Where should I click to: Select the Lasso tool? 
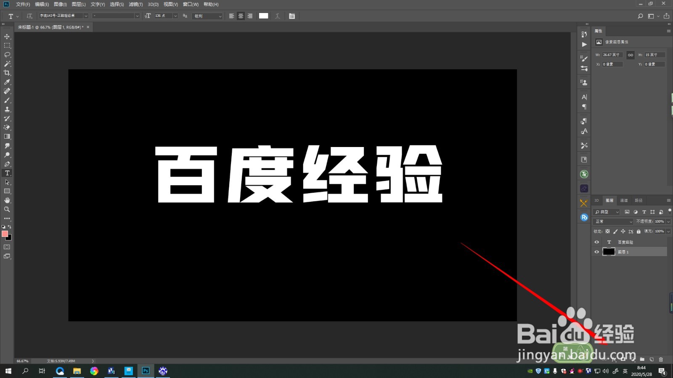[x=7, y=55]
